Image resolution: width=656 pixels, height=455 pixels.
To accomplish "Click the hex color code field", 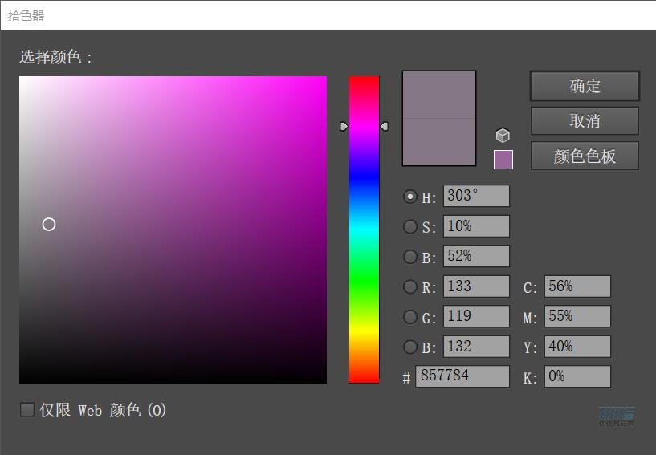I will 462,376.
